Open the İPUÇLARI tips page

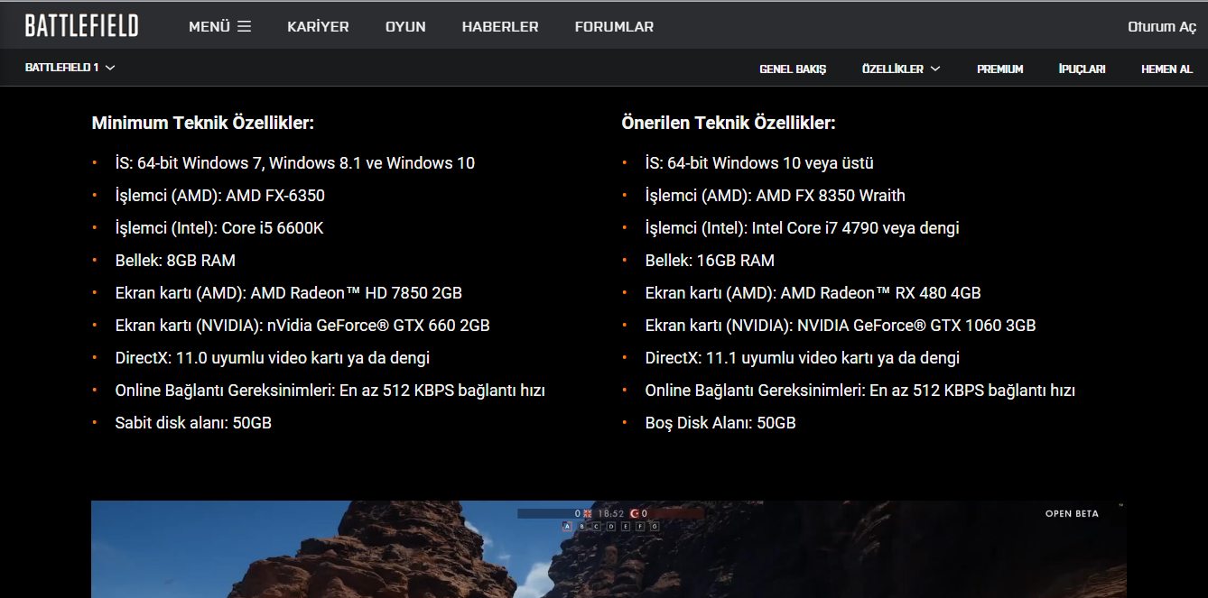[1082, 69]
